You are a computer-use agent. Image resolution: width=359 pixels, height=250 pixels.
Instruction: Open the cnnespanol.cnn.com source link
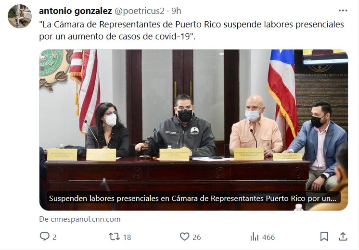coord(80,219)
